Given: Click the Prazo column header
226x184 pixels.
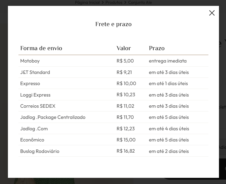Looking at the screenshot, I should [157, 48].
